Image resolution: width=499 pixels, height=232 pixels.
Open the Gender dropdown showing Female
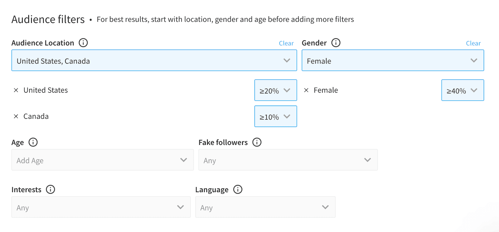393,60
